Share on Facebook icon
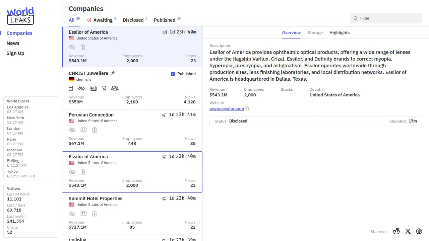Screen dimensions: 429x241 tap(419, 231)
